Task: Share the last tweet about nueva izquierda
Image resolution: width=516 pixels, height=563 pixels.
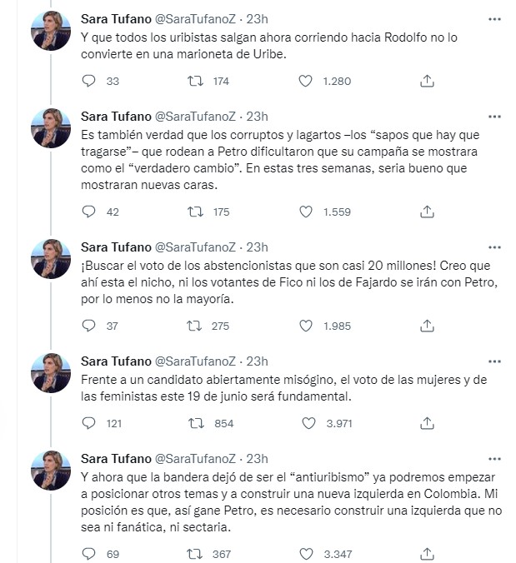Action: 428,554
